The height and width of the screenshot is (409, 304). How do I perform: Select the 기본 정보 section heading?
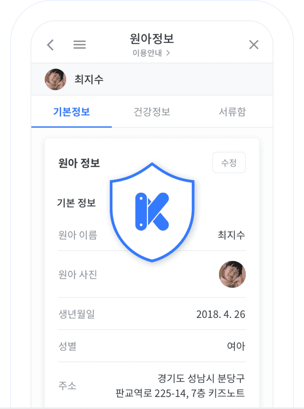76,203
